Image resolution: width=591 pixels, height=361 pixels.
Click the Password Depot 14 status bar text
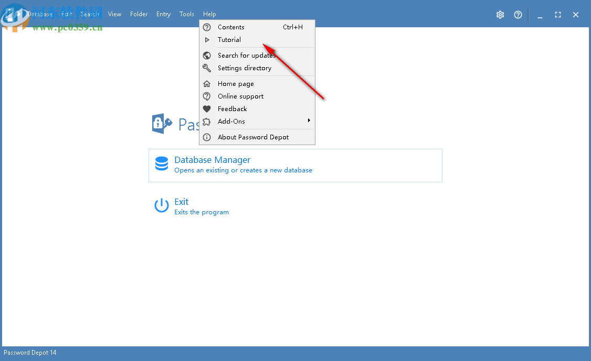[30, 353]
